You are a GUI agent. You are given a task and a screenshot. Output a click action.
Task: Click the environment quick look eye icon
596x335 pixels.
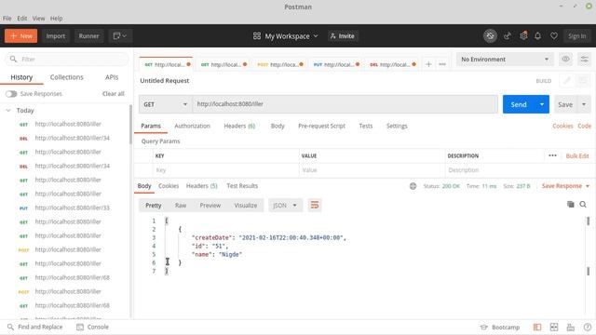[x=565, y=60]
